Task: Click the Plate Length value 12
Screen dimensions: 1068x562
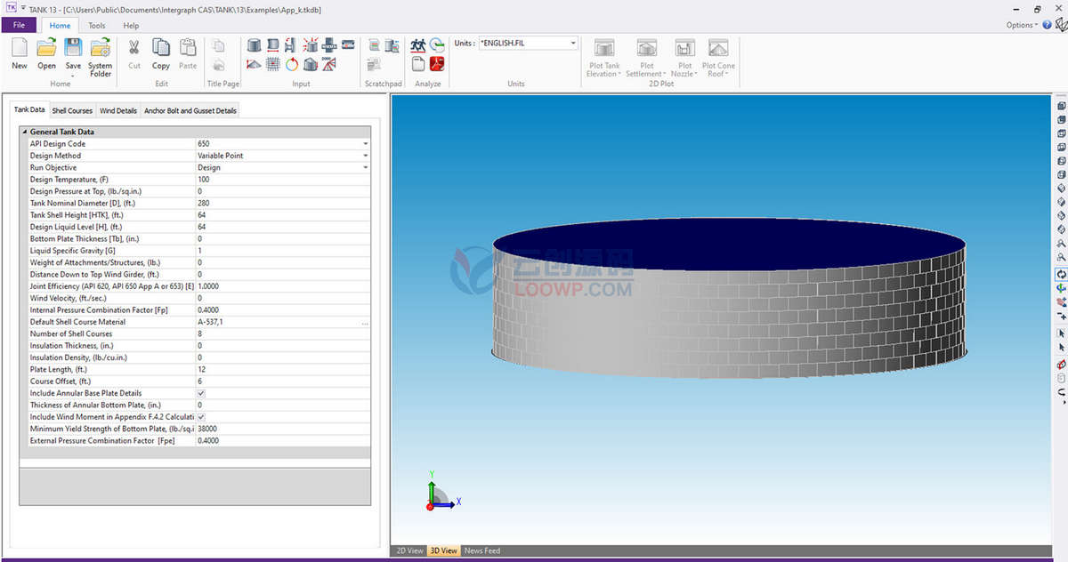Action: click(283, 370)
